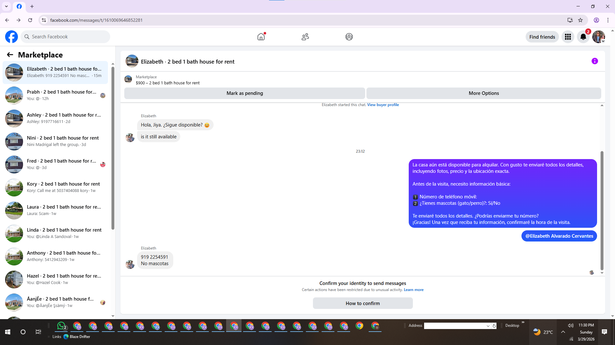Image resolution: width=615 pixels, height=345 pixels.
Task: Open Ashley's conversation in the list
Action: point(55,119)
